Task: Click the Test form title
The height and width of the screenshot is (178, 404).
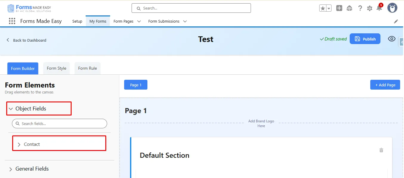Action: 206,39
